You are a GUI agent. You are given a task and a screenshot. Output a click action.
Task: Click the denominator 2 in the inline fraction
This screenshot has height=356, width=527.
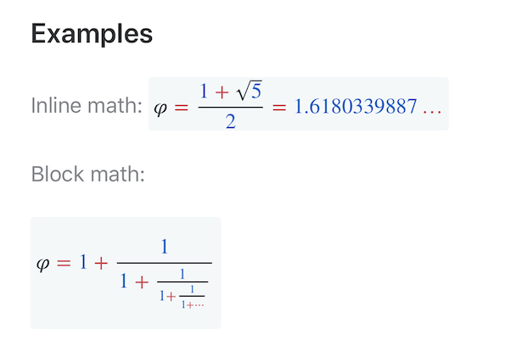pyautogui.click(x=230, y=125)
